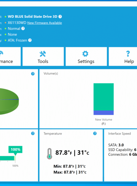Open the Help tab
Viewport: 137px width, 186px height.
tap(123, 56)
